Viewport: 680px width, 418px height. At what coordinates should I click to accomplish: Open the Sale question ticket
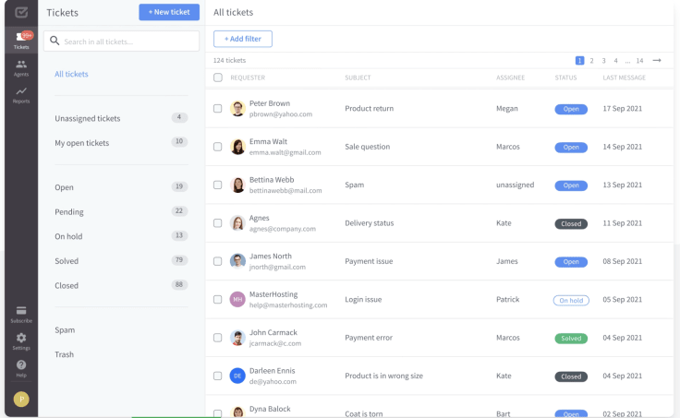368,147
